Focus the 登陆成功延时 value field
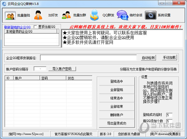This screenshot has height=139, width=187. [169, 115]
